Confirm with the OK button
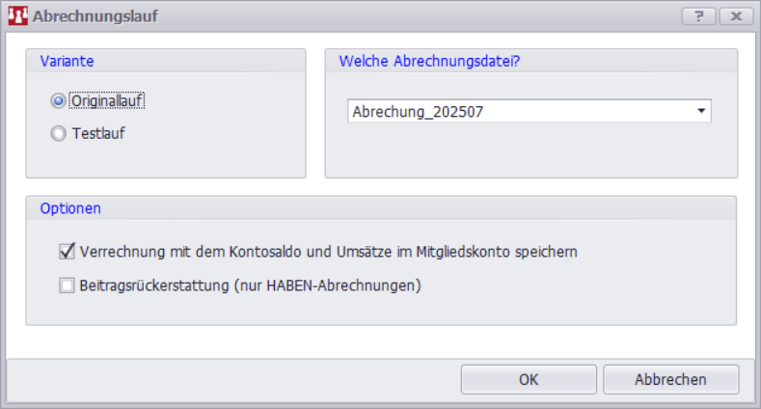761x409 pixels. tap(529, 379)
